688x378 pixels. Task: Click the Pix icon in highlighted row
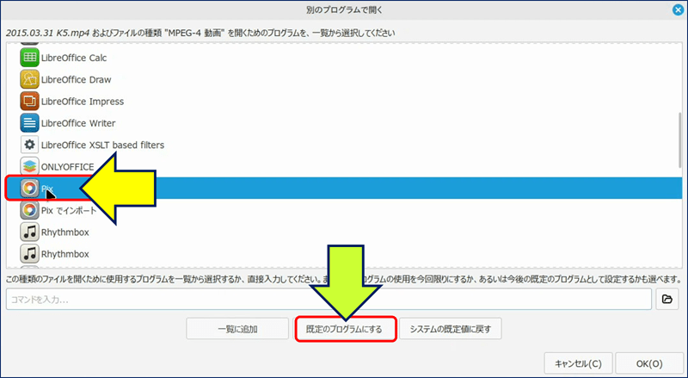coord(29,189)
